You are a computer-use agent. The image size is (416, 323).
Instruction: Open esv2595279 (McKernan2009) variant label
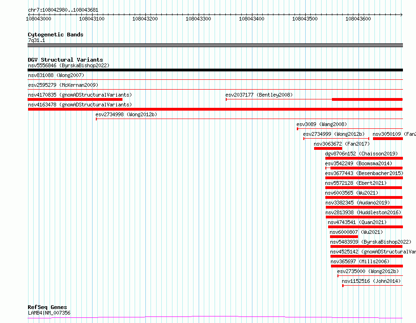(63, 85)
